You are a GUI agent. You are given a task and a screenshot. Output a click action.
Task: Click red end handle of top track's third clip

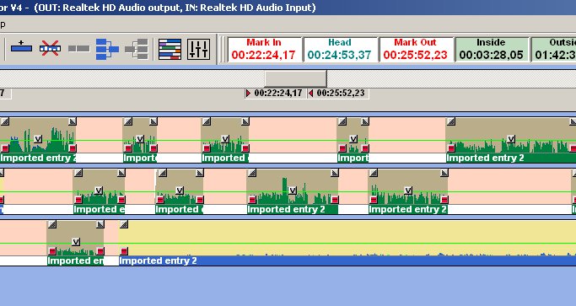pos(245,148)
